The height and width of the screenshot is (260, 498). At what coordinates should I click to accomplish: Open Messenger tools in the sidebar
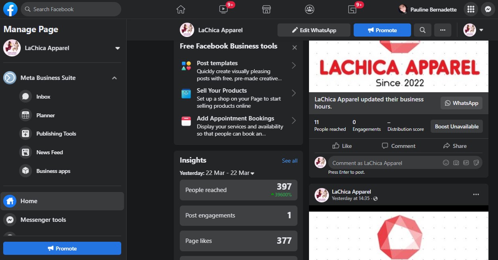(x=62, y=220)
